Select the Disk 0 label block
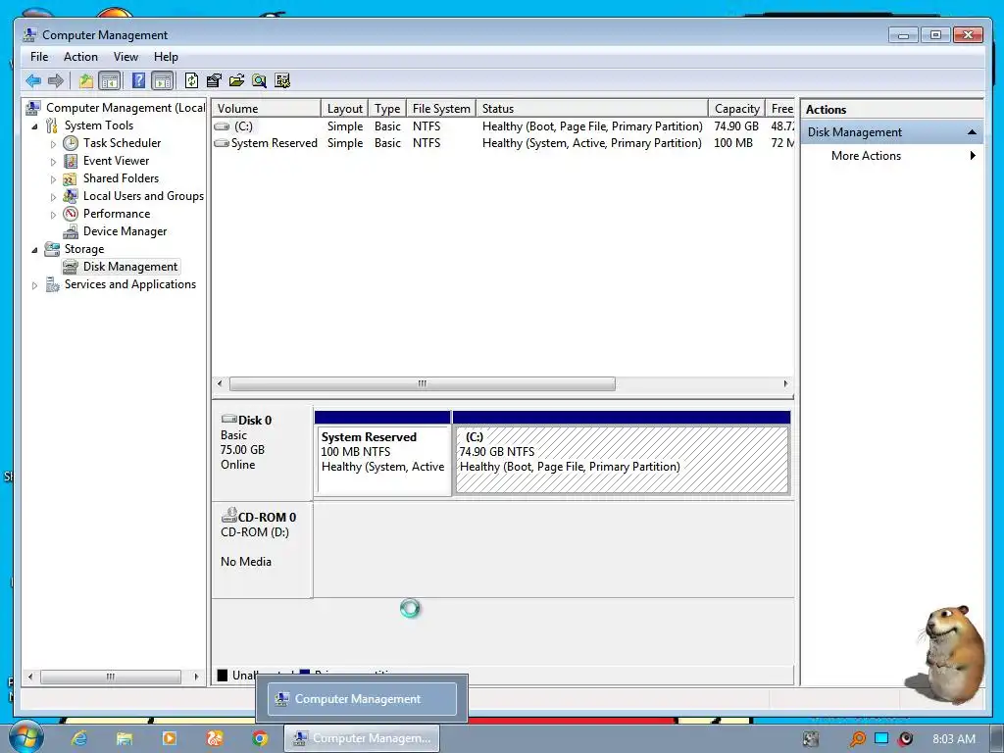The height and width of the screenshot is (753, 1004). point(262,452)
